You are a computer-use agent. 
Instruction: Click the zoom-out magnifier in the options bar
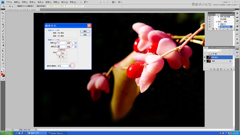coord(12,6)
